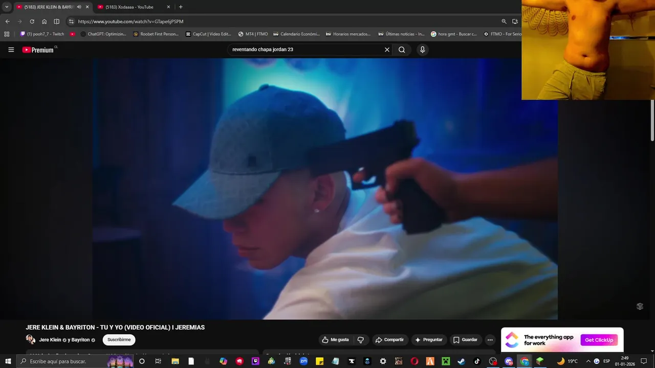Image resolution: width=655 pixels, height=368 pixels.
Task: Open Zoom from the taskbar
Action: (x=303, y=361)
